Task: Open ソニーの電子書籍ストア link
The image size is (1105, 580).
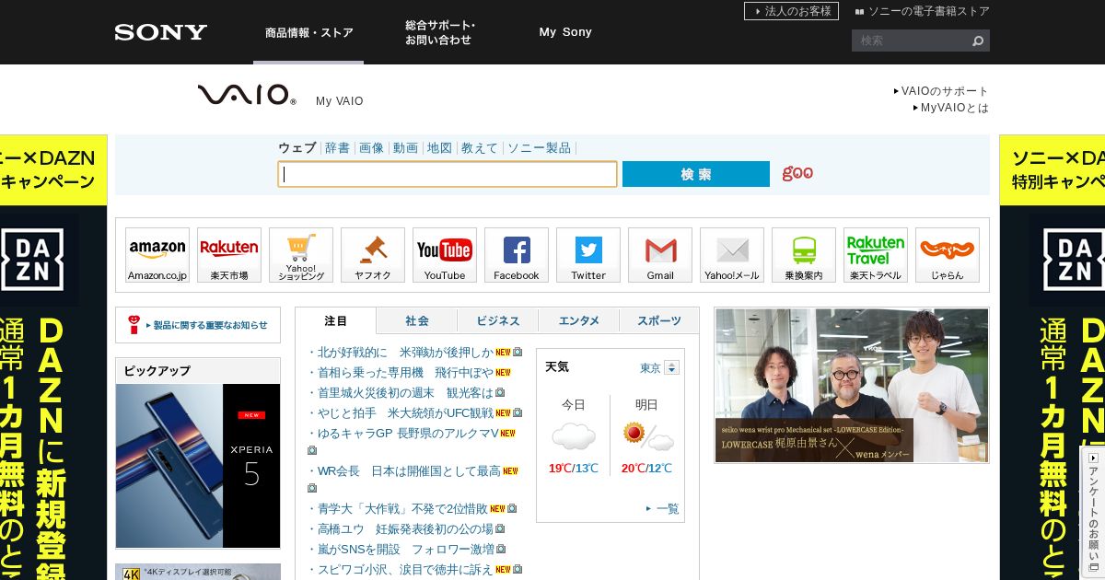Action: (x=923, y=11)
